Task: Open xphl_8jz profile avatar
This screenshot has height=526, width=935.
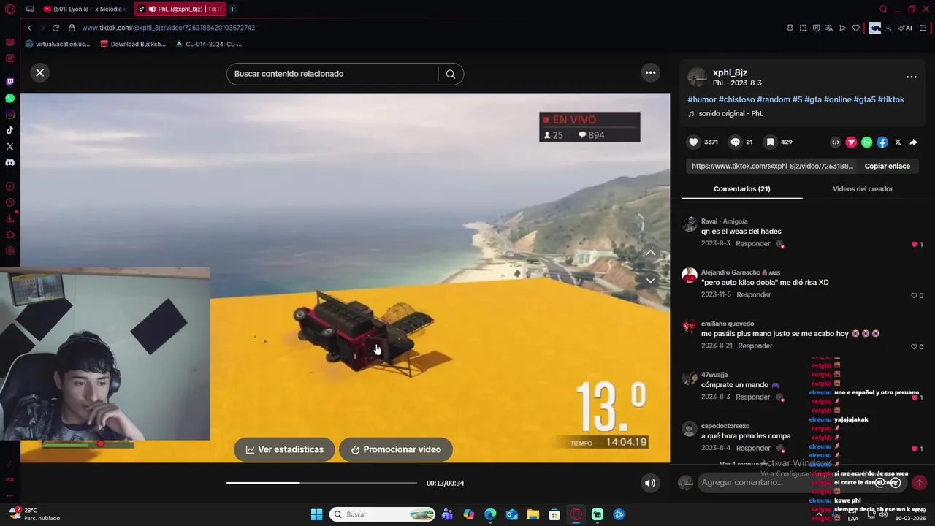Action: [x=698, y=77]
